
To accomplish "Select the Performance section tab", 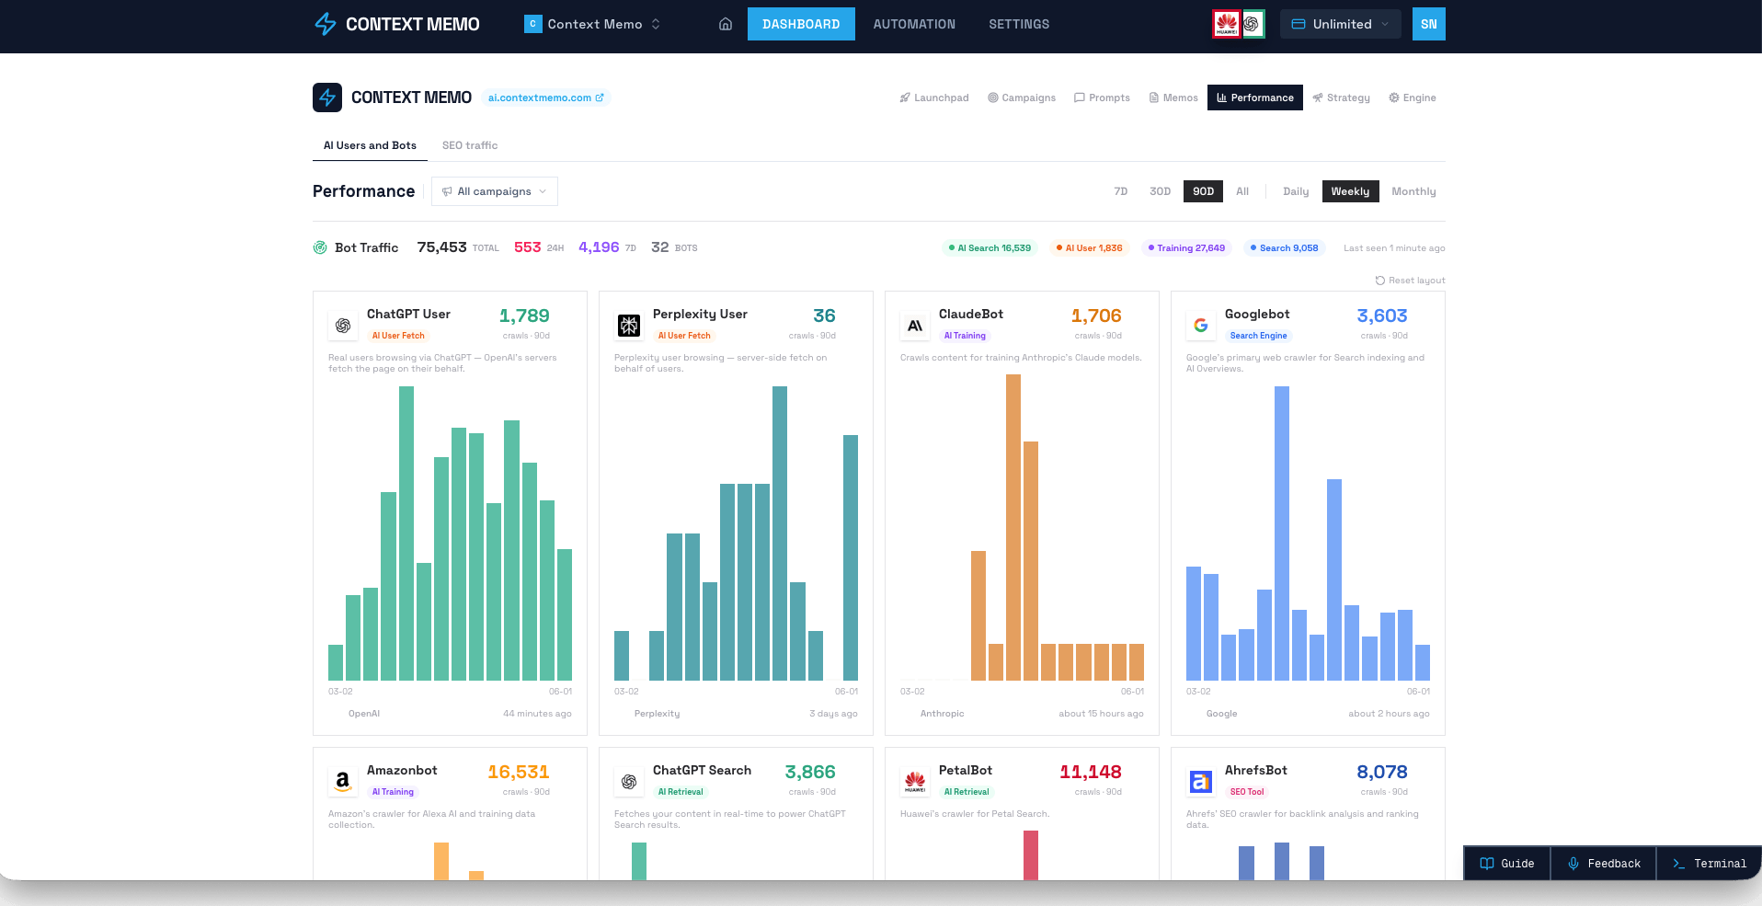I will (1255, 97).
